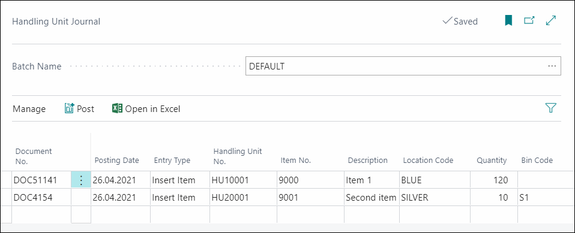Image resolution: width=575 pixels, height=233 pixels.
Task: Expand the page to full screen
Action: pyautogui.click(x=551, y=20)
